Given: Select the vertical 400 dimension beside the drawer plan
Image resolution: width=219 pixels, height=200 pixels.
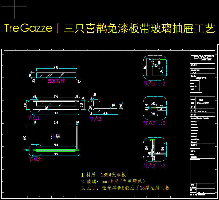Looking at the screenshot, I should [x=25, y=138].
